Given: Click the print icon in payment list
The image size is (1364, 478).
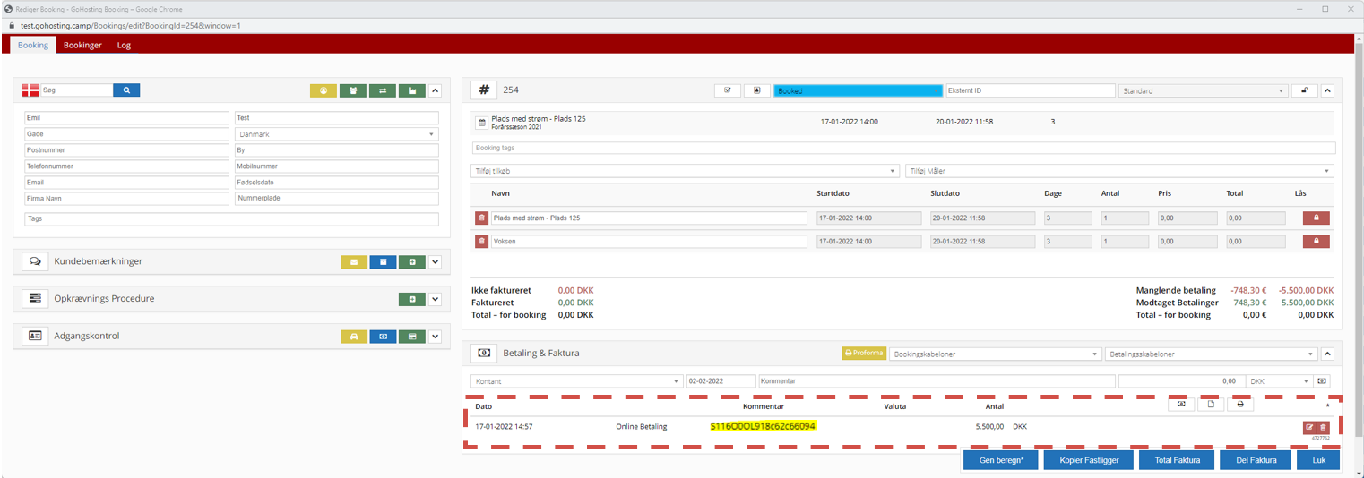Looking at the screenshot, I should click(1239, 405).
